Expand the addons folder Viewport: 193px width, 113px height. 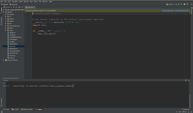click(6, 19)
